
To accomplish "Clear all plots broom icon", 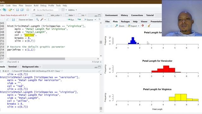I will (x=149, y=26).
